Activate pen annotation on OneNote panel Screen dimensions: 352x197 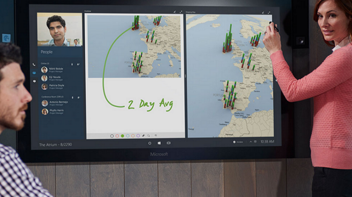[x=174, y=12]
